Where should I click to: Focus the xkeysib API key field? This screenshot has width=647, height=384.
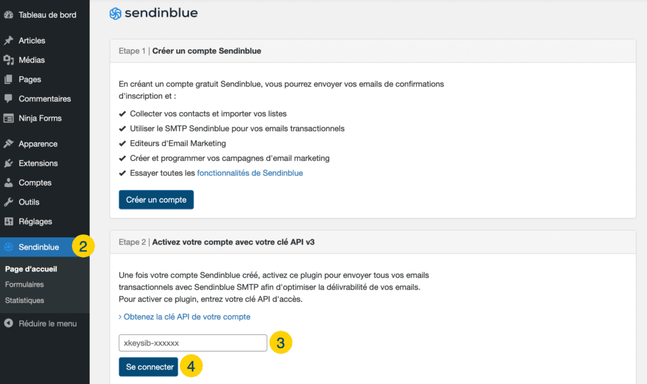point(193,343)
